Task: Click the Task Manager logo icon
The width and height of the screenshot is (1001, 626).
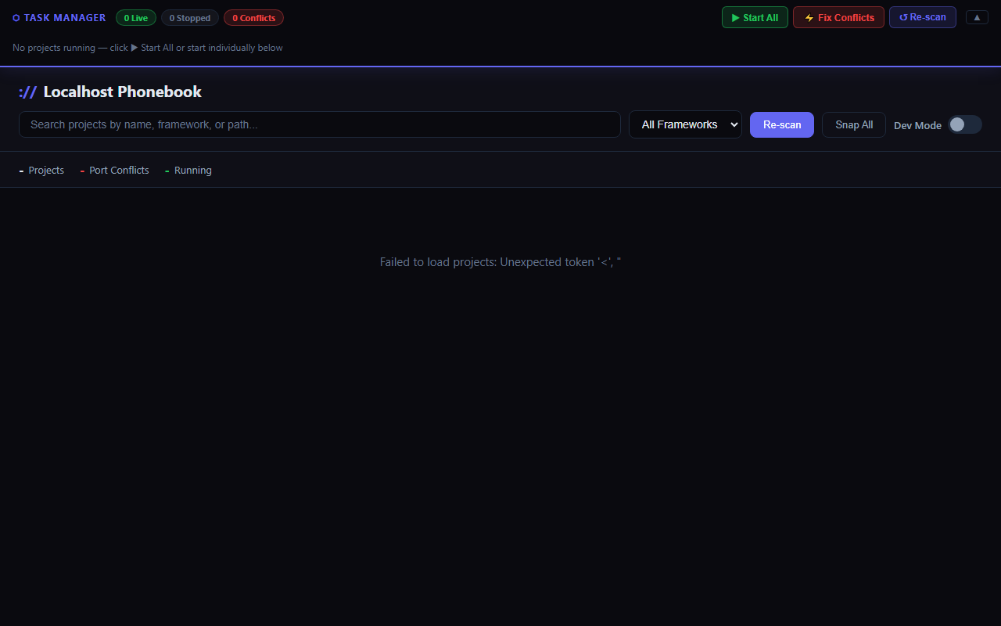Action: point(15,17)
